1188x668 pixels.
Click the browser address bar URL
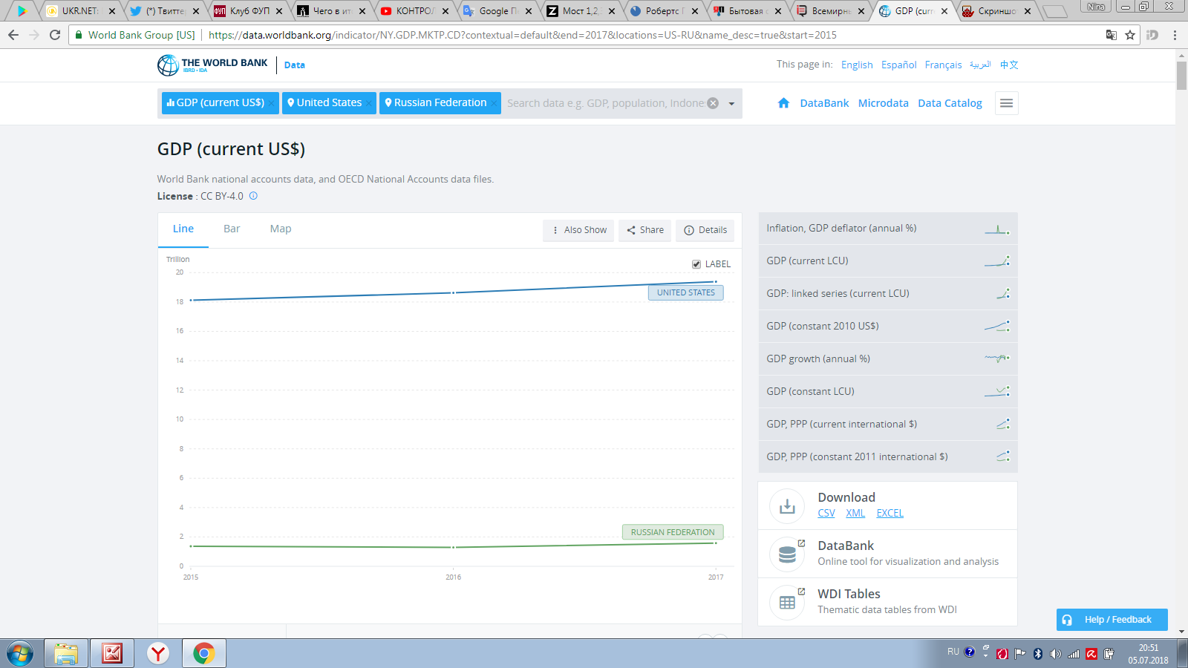(522, 35)
